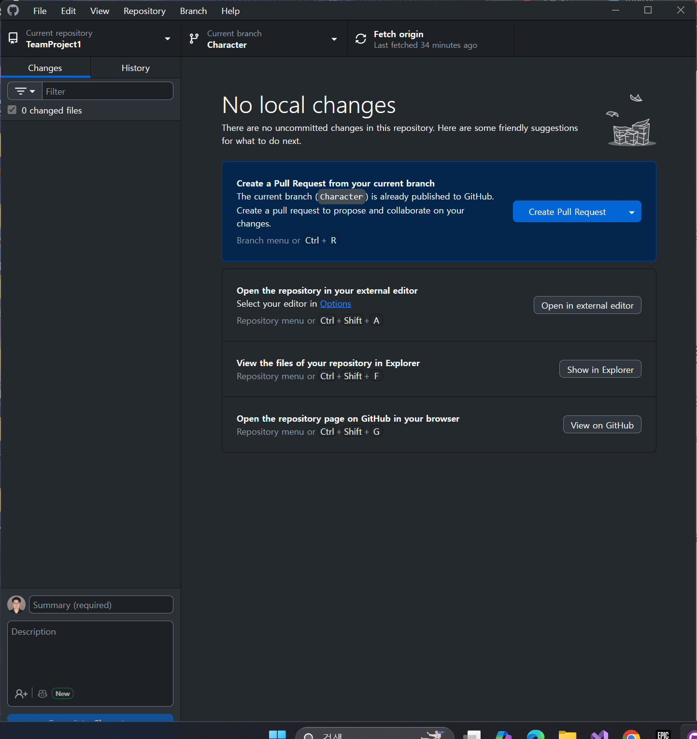Open the Repository menu
Image resolution: width=697 pixels, height=739 pixels.
[x=144, y=11]
